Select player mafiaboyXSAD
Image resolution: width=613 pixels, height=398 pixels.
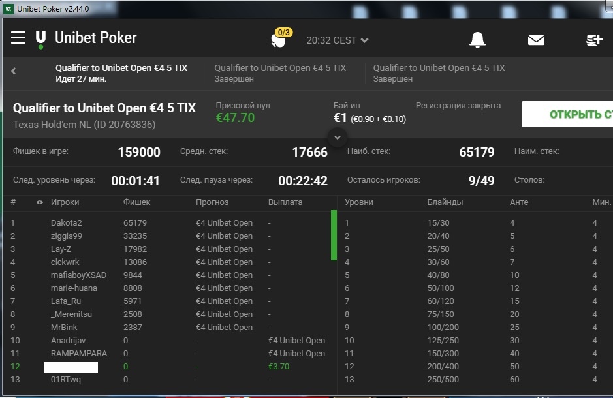[78, 275]
